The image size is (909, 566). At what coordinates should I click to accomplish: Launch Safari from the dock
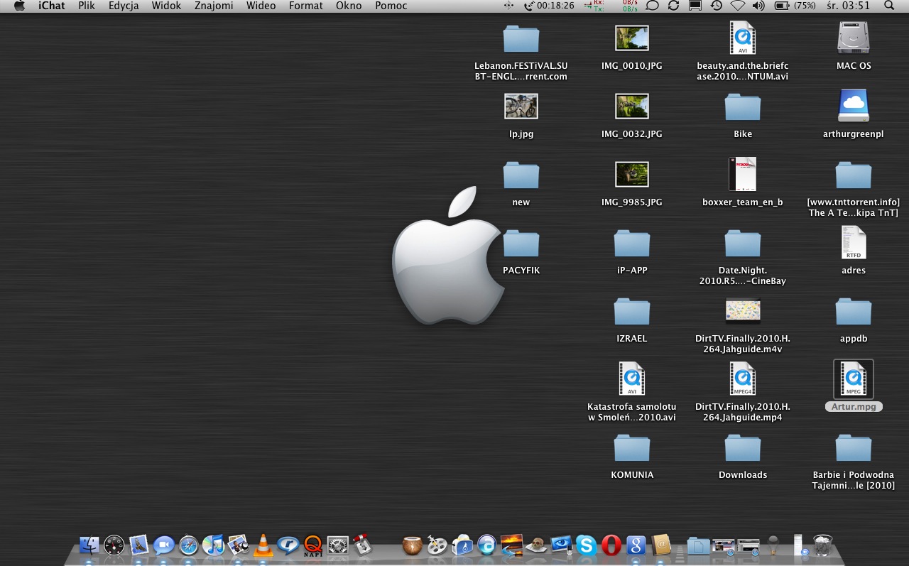point(188,545)
